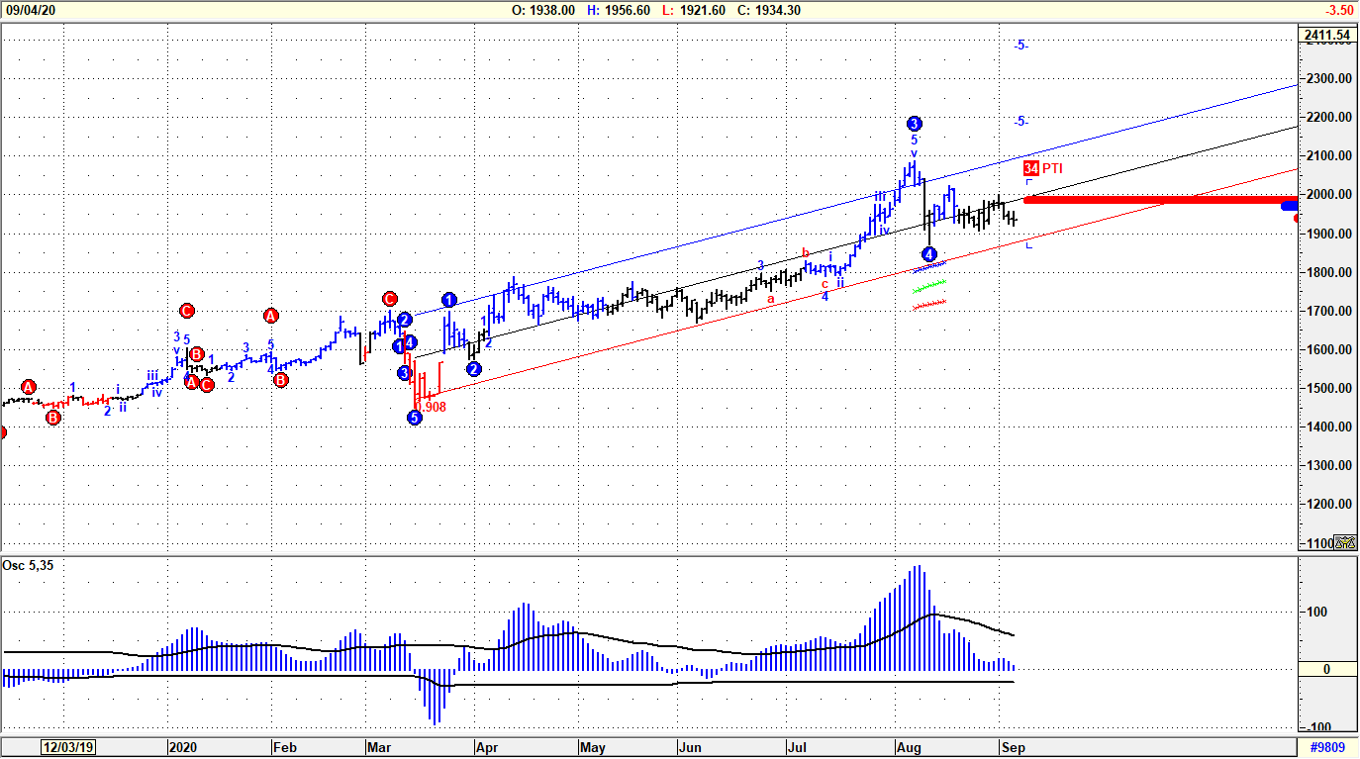Viewport: 1360px width, 759px height.
Task: Select the red circled C above mid-March
Action: (390, 298)
